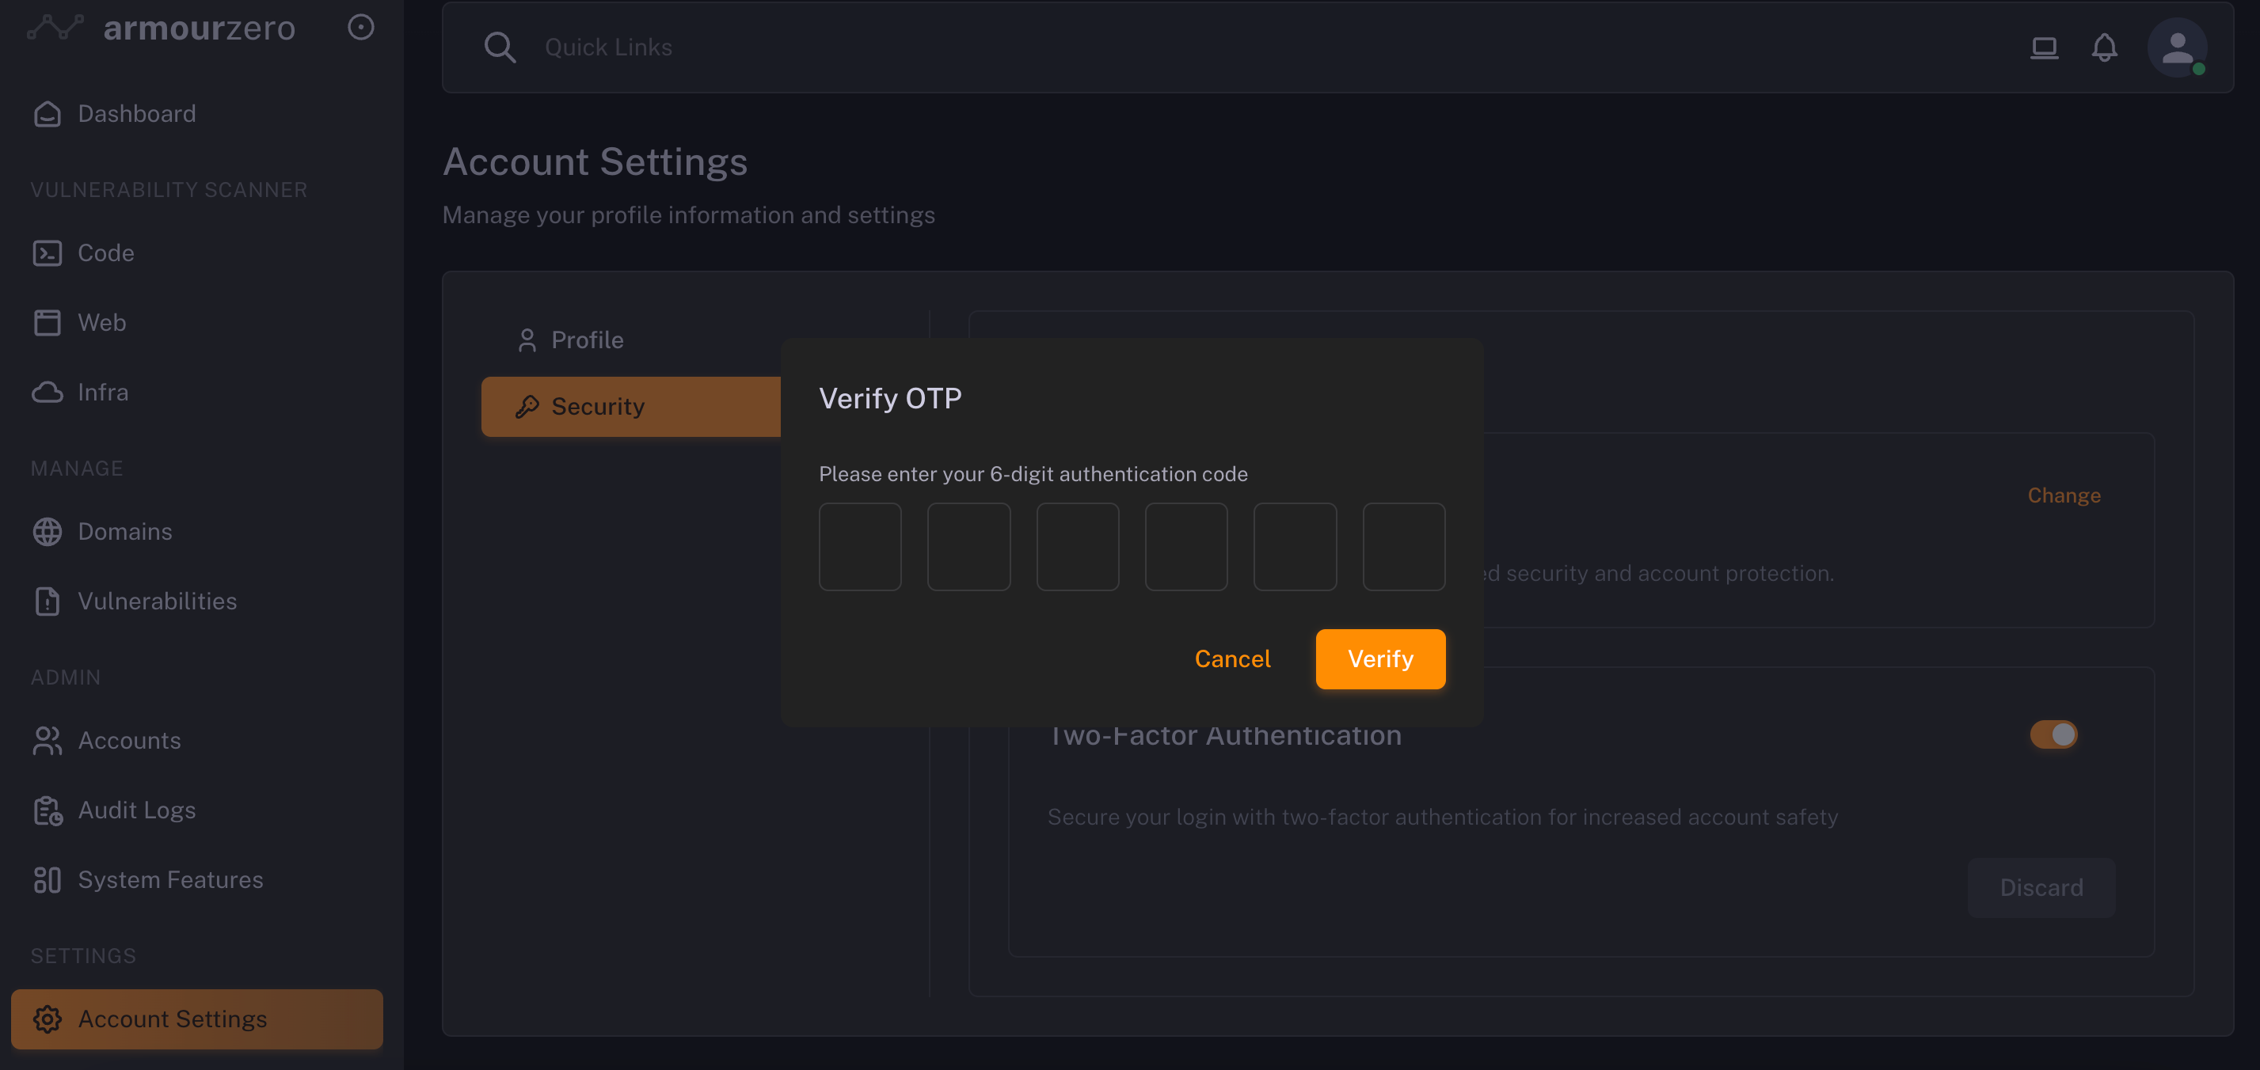Click the armourzero logo

tap(162, 28)
